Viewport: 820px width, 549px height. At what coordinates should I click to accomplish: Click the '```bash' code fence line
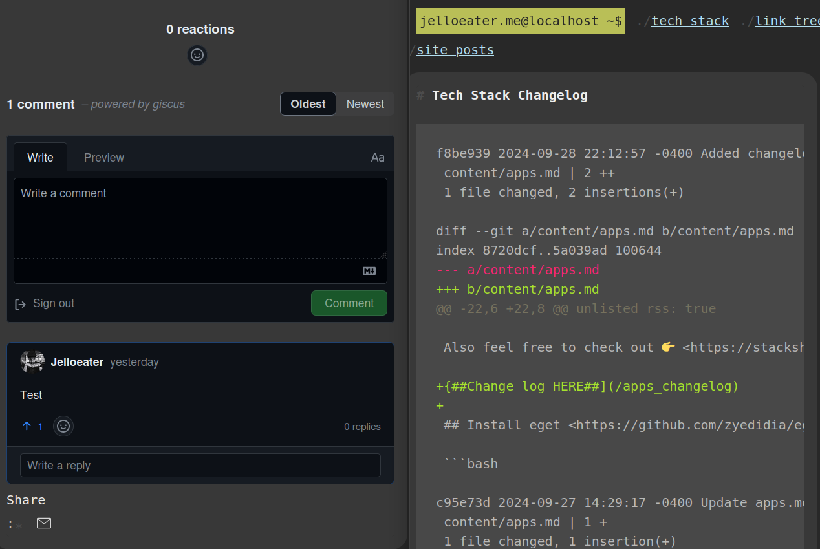[471, 464]
